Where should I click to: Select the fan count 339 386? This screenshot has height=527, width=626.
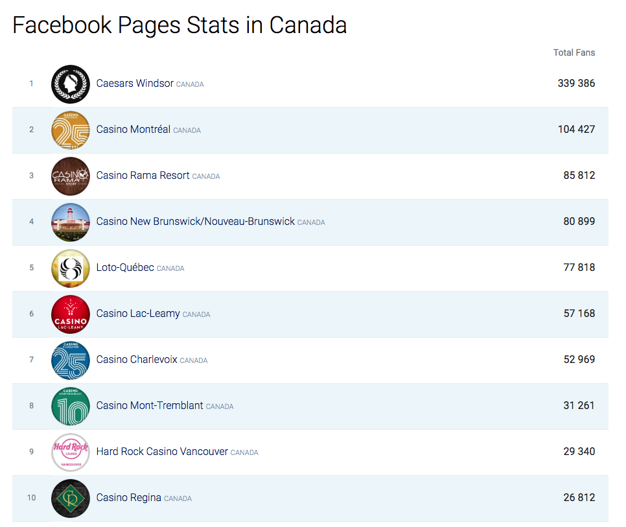click(x=576, y=83)
